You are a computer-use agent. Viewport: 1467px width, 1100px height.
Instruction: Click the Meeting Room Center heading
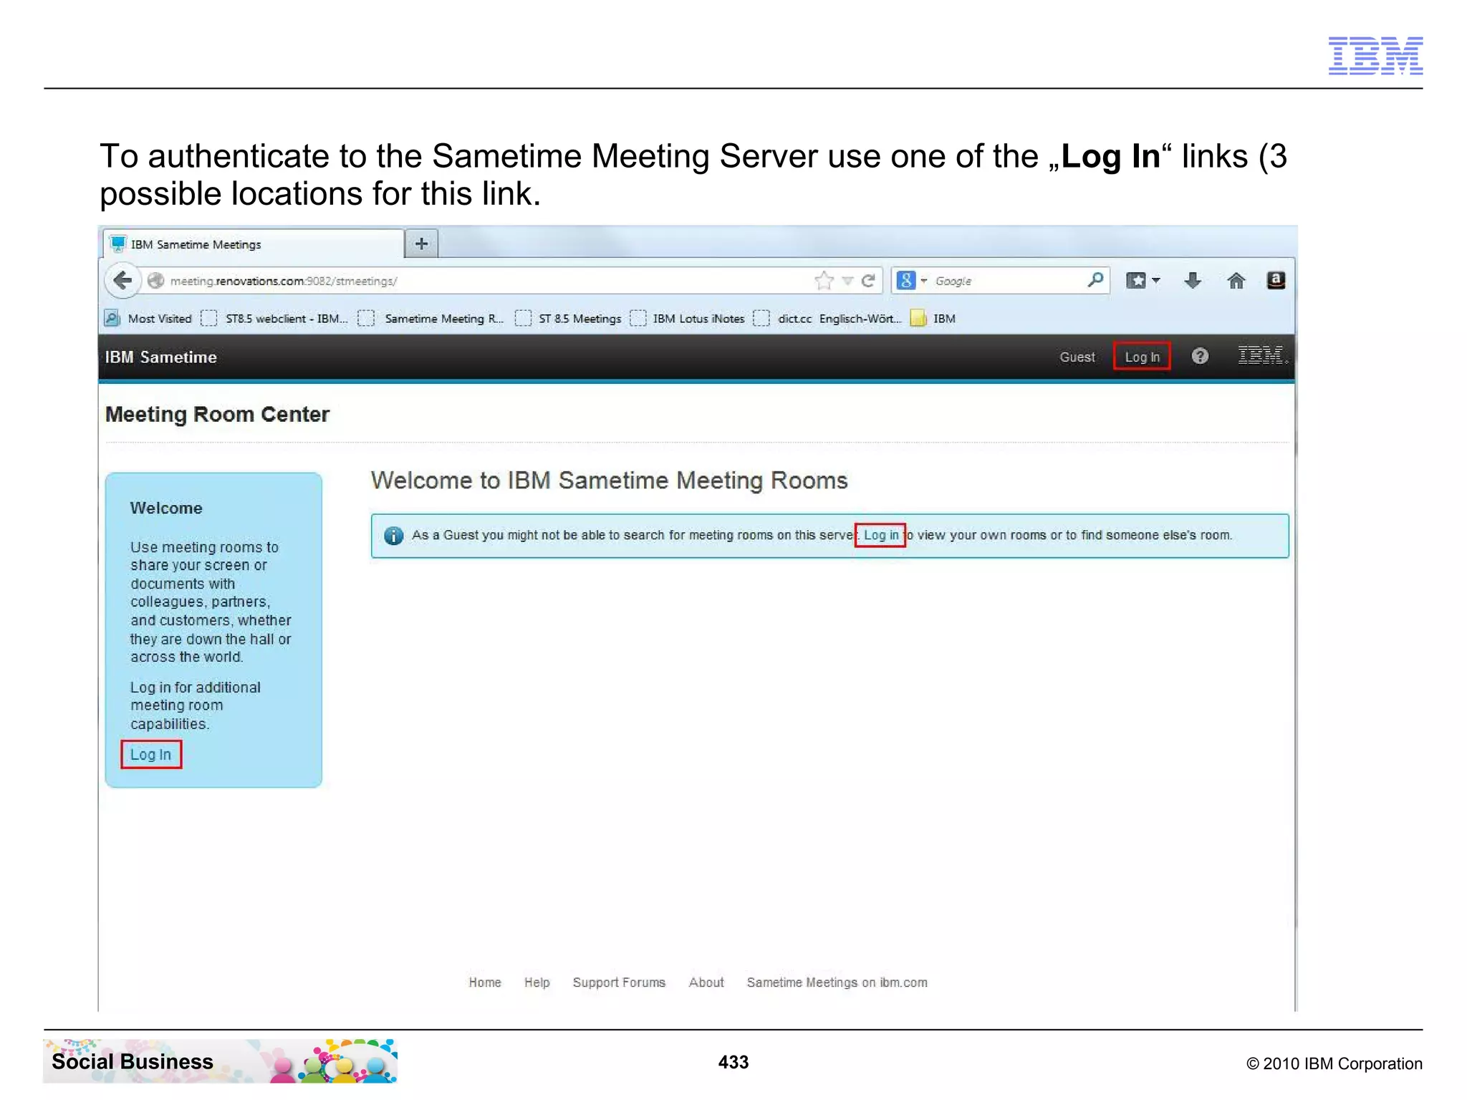coord(217,414)
